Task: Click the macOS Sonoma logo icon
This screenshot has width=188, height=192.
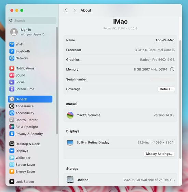Action: [x=70, y=115]
